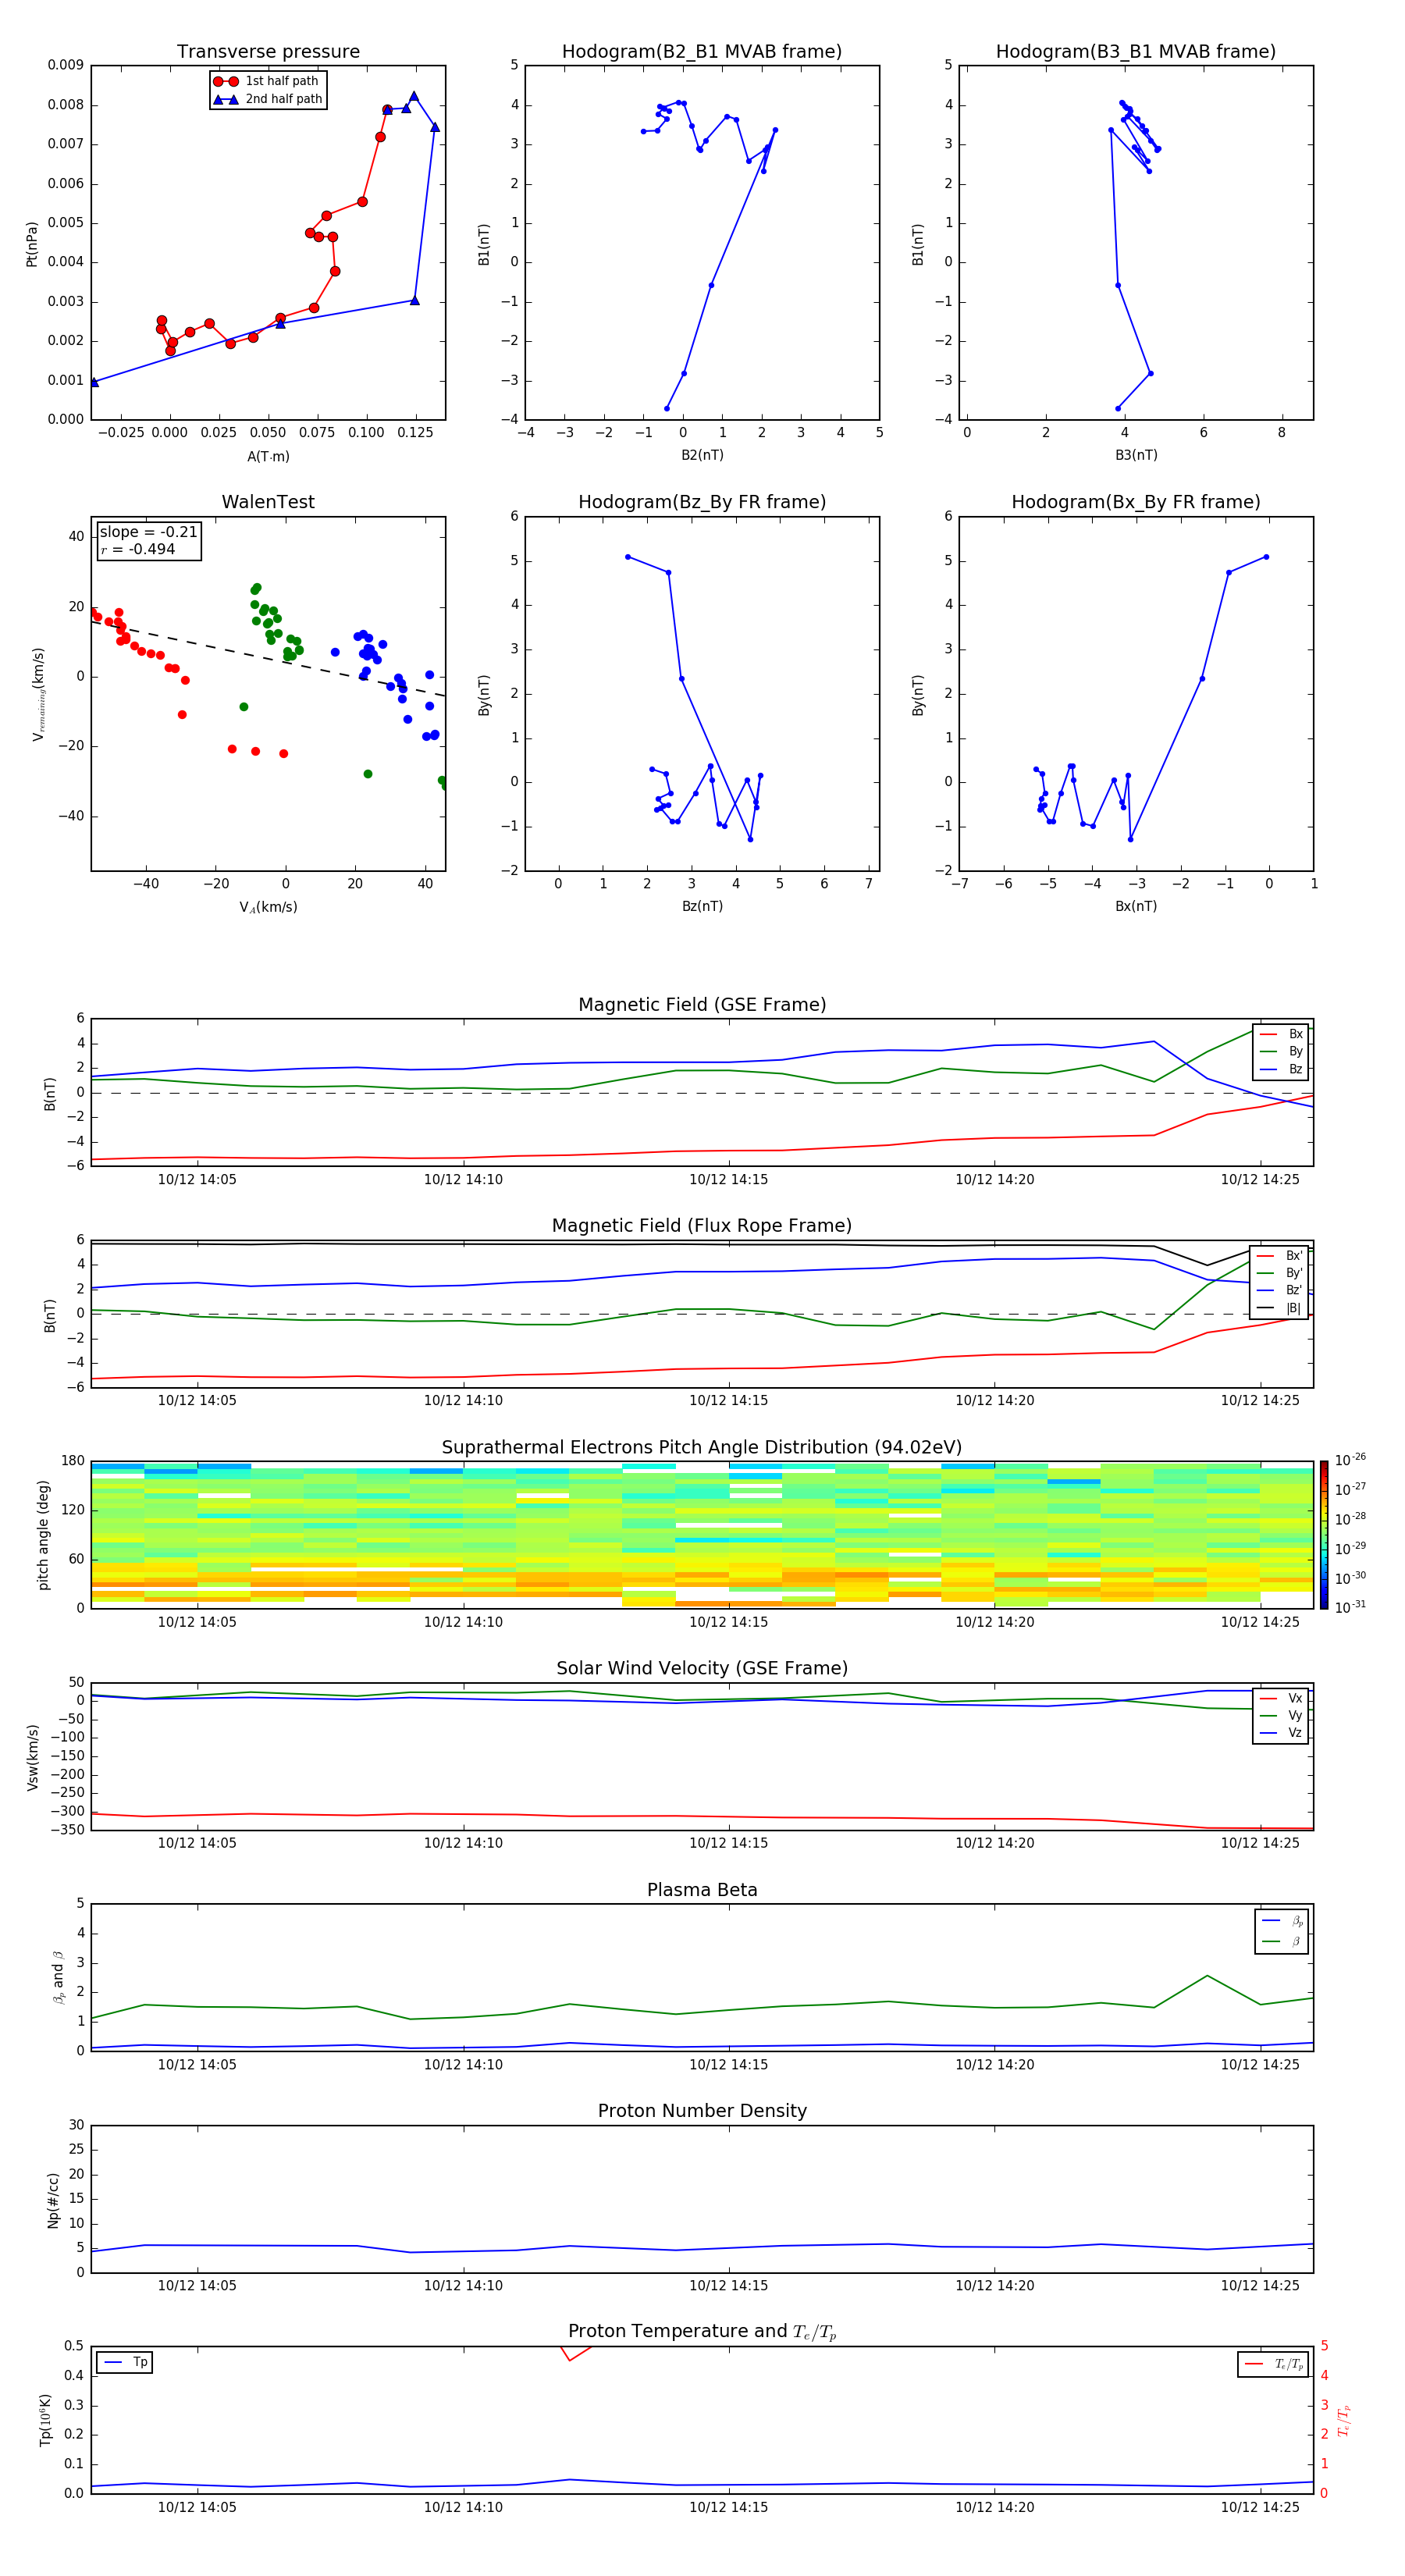The height and width of the screenshot is (2576, 1405).
Task: Select "By'" in the Flux Rope legend
Action: click(x=1281, y=1274)
